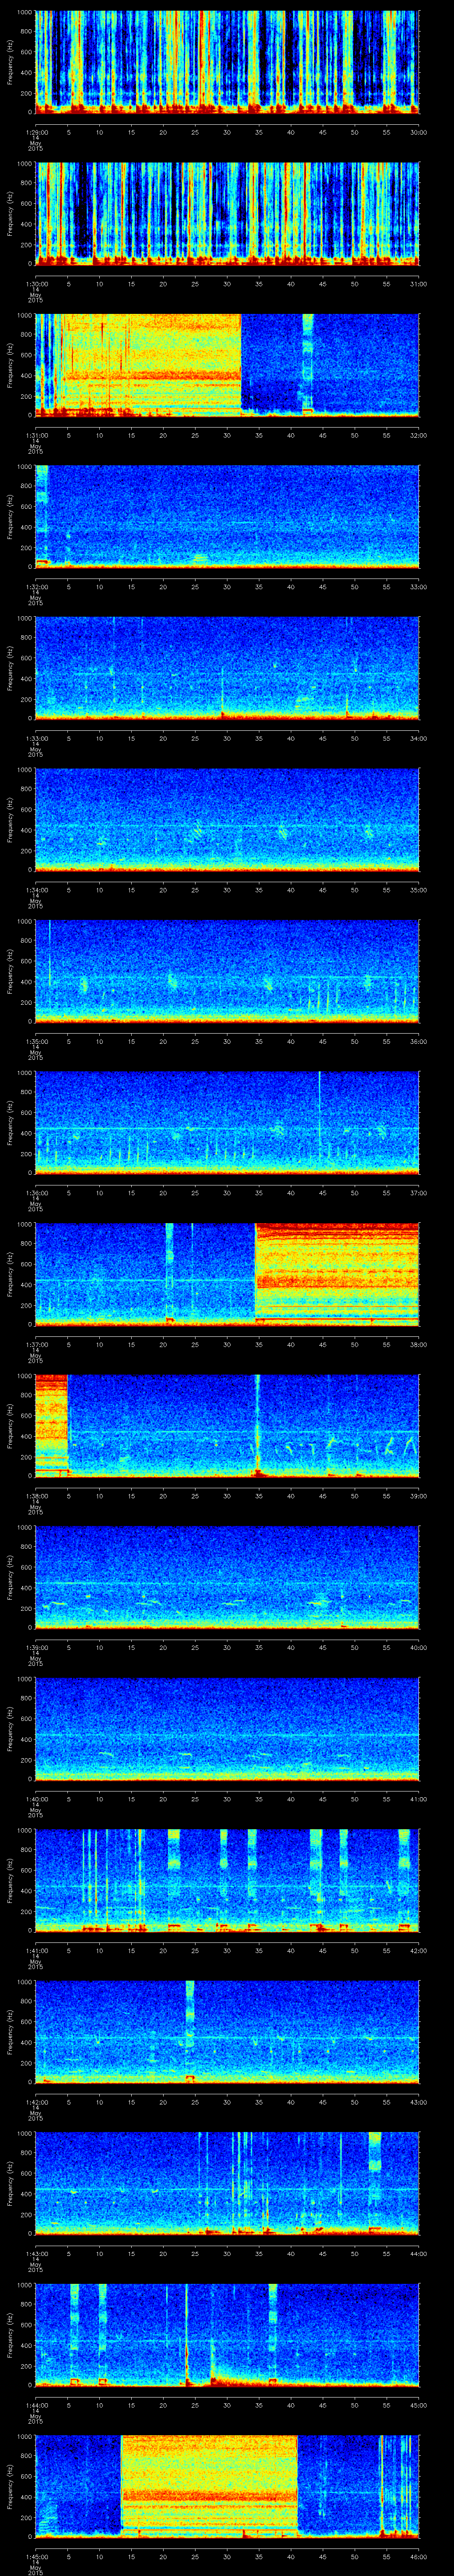
Task: Click the spectrogram panel starting at 1:45:00
Action: pos(227,2486)
